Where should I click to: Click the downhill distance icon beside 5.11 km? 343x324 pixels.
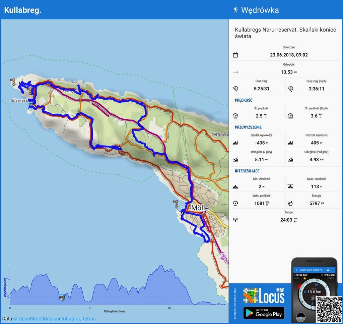[x=235, y=159]
